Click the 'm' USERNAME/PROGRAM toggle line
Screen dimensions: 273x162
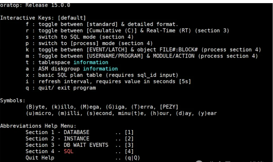[142, 56]
